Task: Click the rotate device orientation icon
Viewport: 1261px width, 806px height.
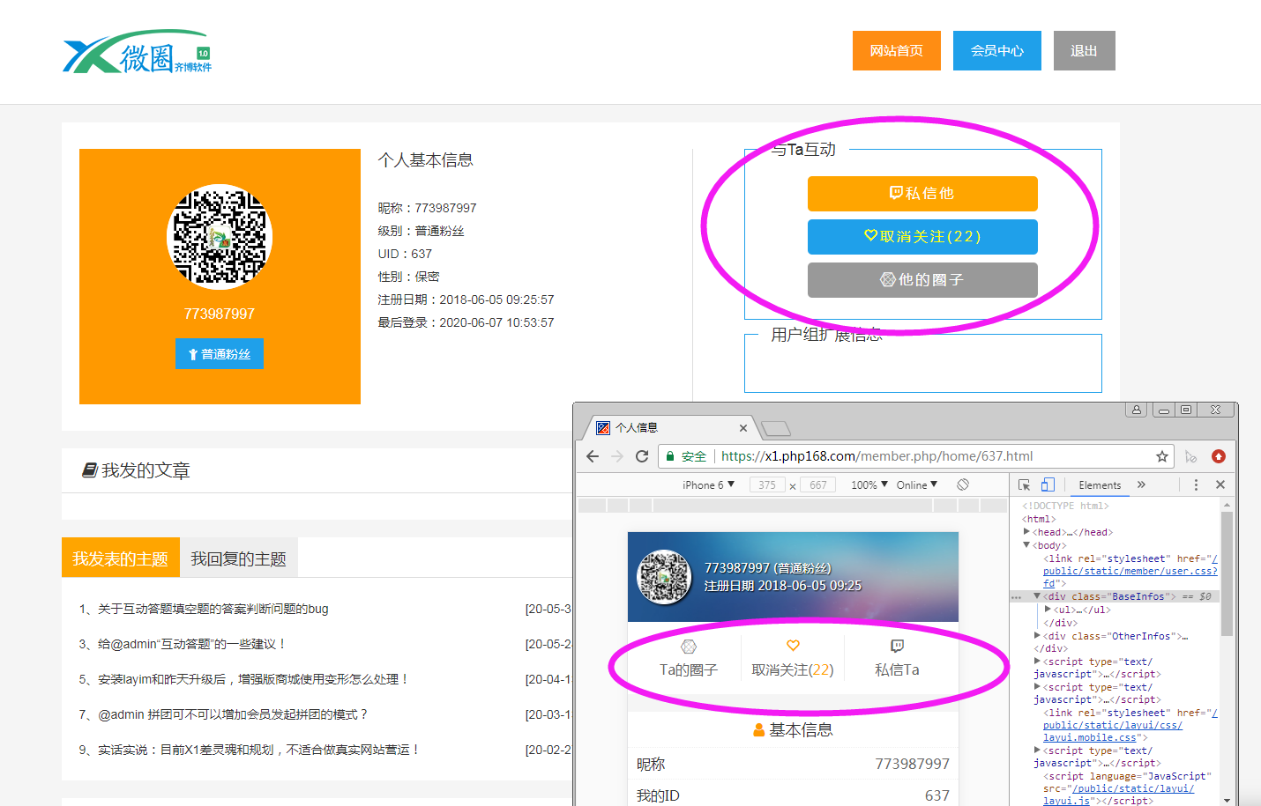Action: [963, 484]
